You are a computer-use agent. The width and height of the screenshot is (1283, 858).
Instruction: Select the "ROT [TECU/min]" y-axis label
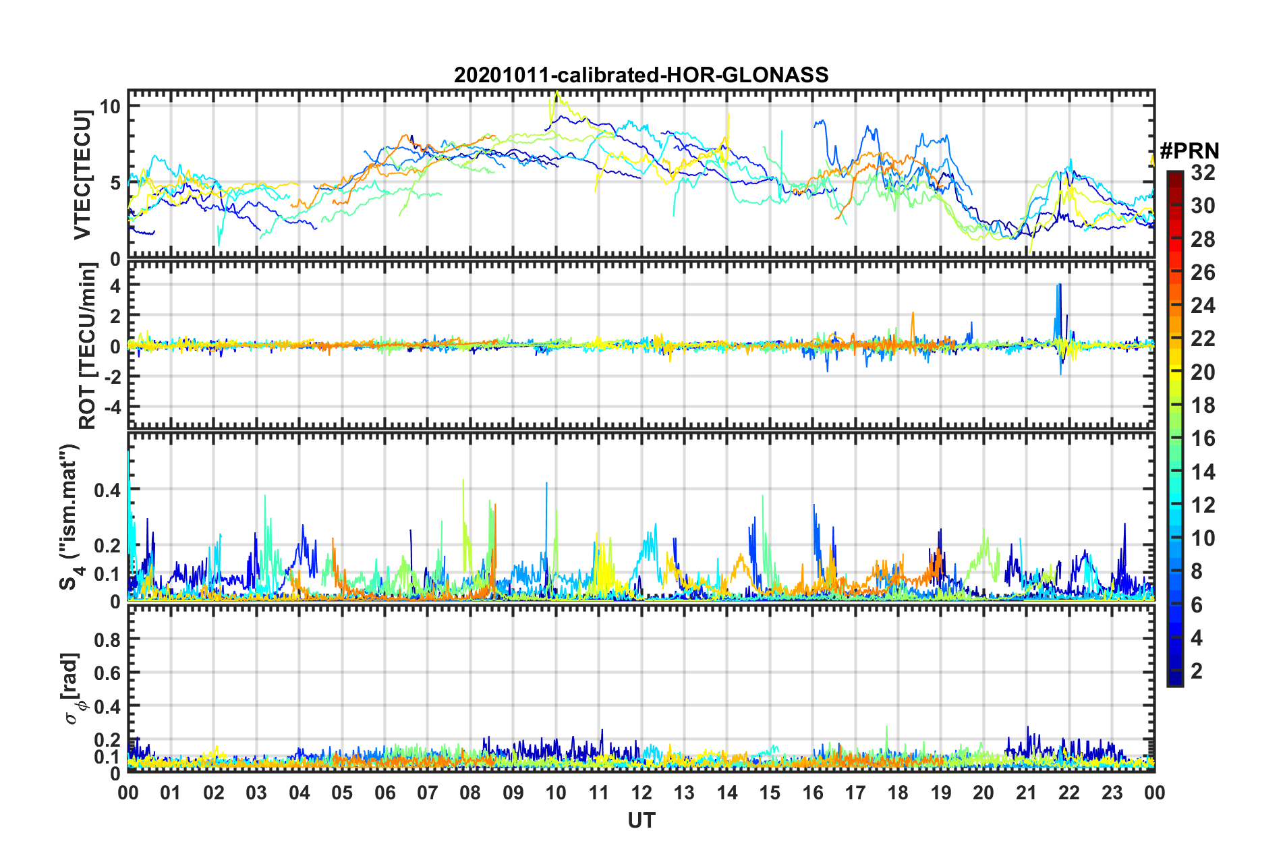[x=88, y=346]
